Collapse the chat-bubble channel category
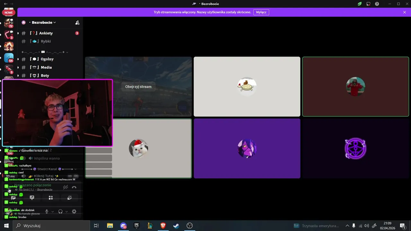Image resolution: width=411 pixels, height=231 pixels. [44, 52]
